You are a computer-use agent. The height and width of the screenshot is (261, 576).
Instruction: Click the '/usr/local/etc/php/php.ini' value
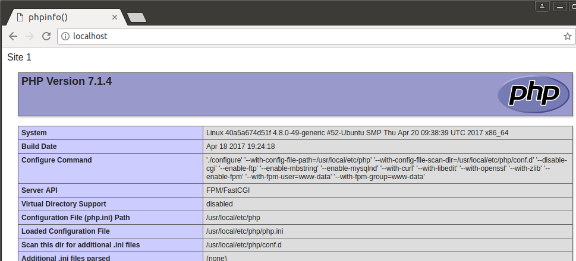tap(245, 231)
